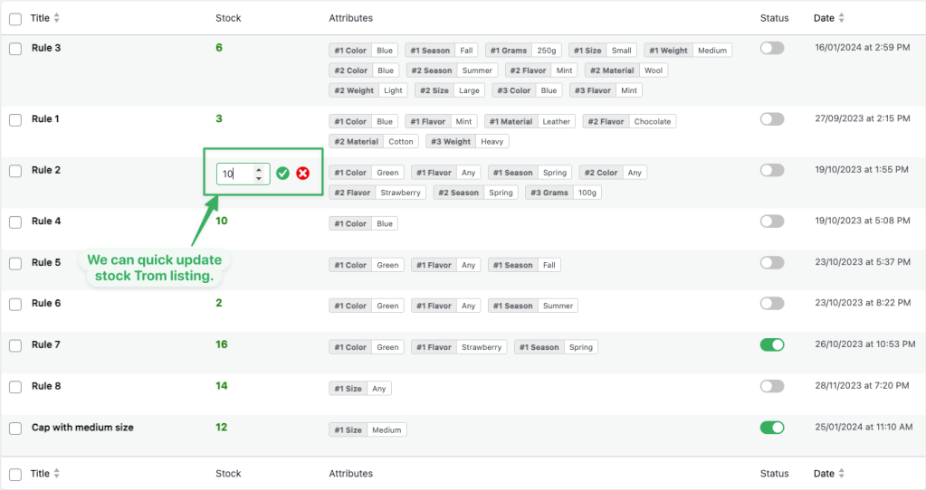Check the select-all checkbox in bottom footer
Viewport: 926px width, 490px height.
15,474
